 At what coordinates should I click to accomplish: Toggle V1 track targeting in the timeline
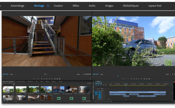(100, 92)
